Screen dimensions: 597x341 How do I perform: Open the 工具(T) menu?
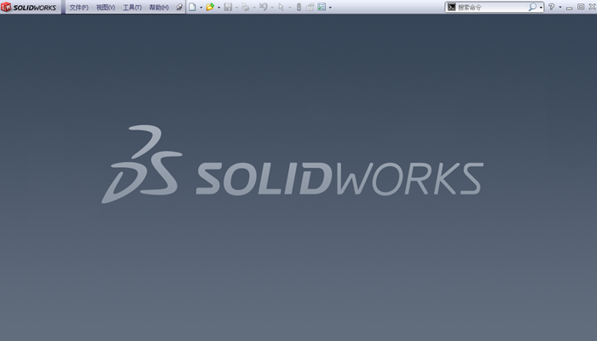pos(132,7)
